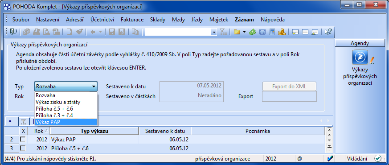Click the Typ výkazu column header
The height and width of the screenshot is (165, 389).
click(94, 131)
